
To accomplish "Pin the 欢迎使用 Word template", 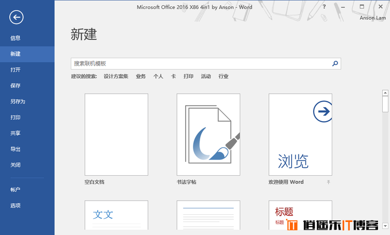I will click(328, 182).
